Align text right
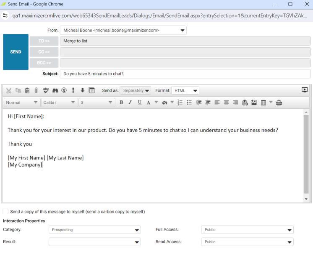This screenshot has width=313, height=262. click(235, 103)
